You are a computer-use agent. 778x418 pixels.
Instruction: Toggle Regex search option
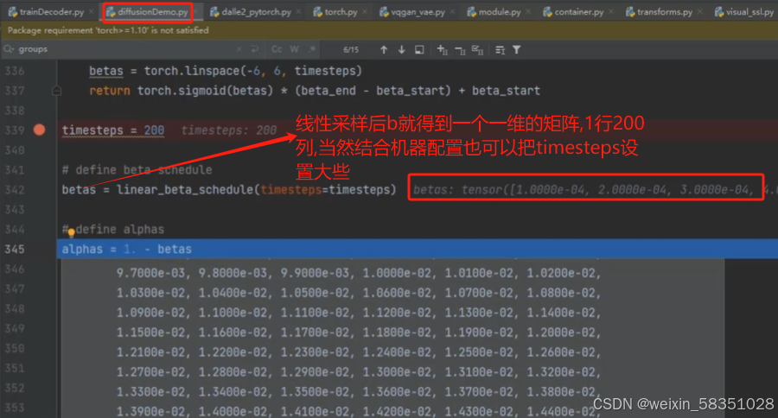[x=312, y=49]
